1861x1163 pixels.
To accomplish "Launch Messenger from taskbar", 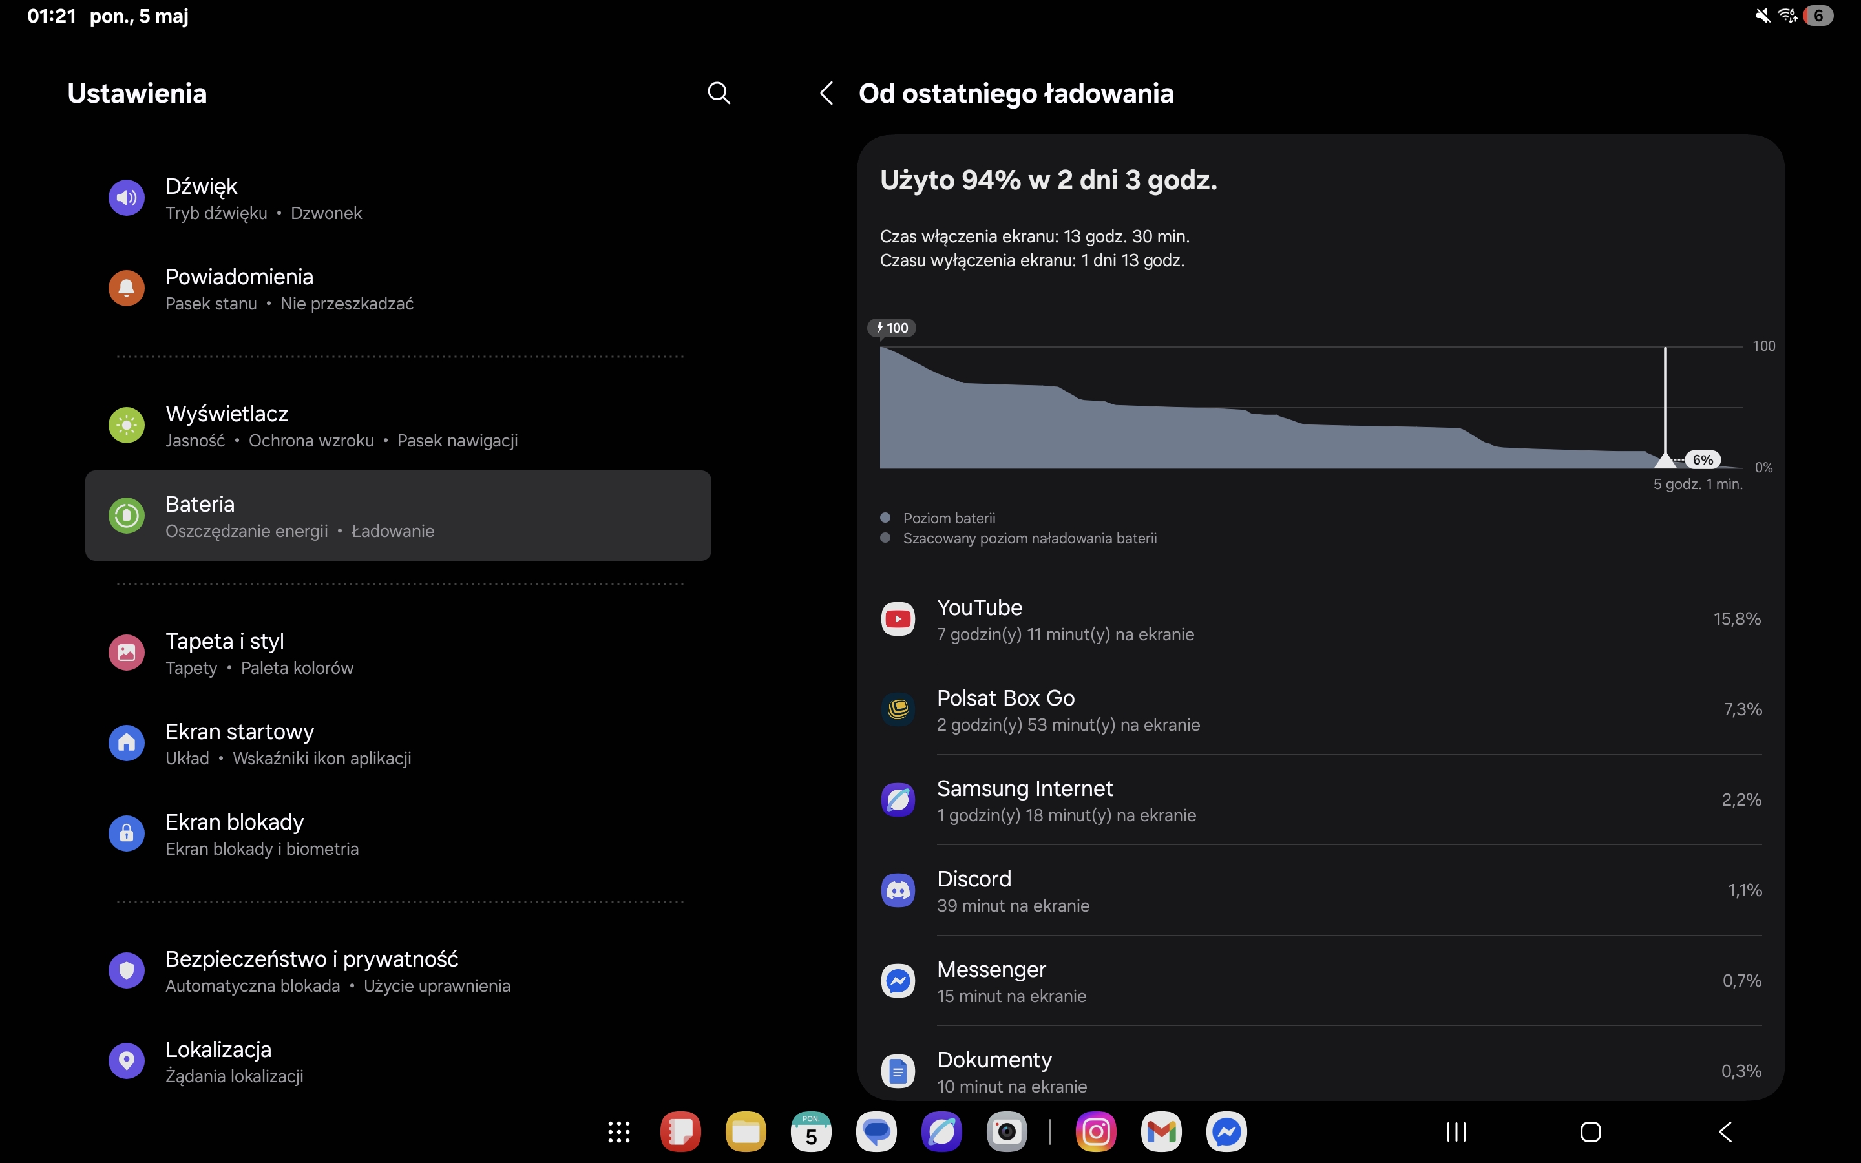I will coord(1226,1131).
